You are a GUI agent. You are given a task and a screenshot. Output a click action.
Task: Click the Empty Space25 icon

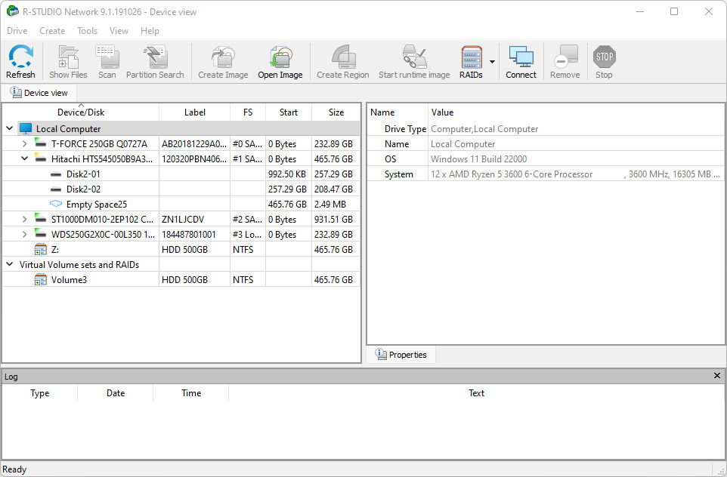(56, 204)
